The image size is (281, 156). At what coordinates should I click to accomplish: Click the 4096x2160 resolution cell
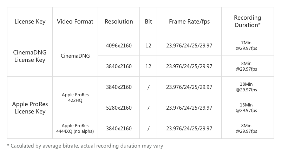coord(119,46)
